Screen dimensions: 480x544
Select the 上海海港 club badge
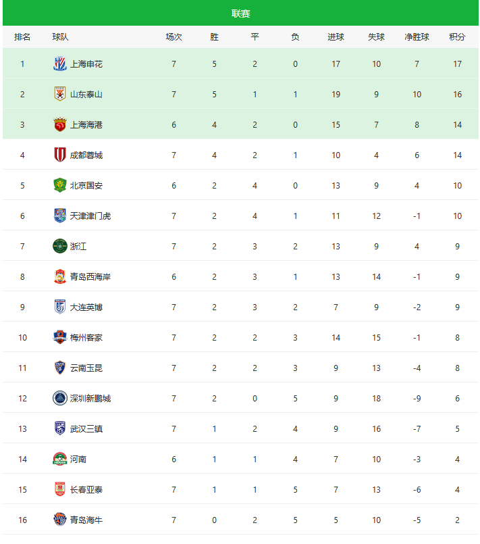click(60, 124)
